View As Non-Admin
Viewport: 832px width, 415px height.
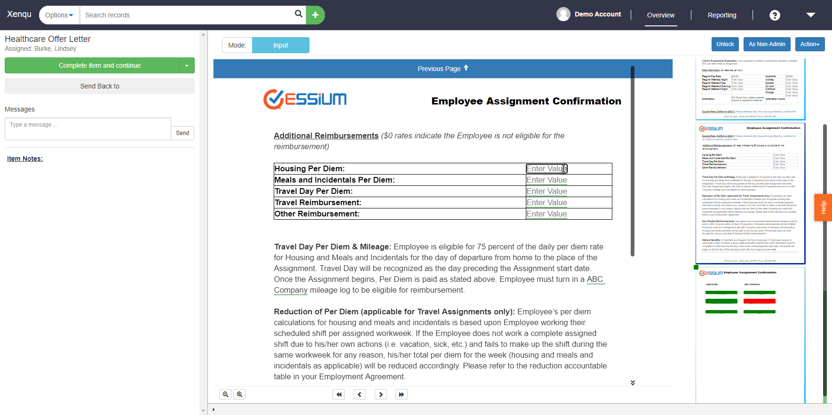pos(767,44)
